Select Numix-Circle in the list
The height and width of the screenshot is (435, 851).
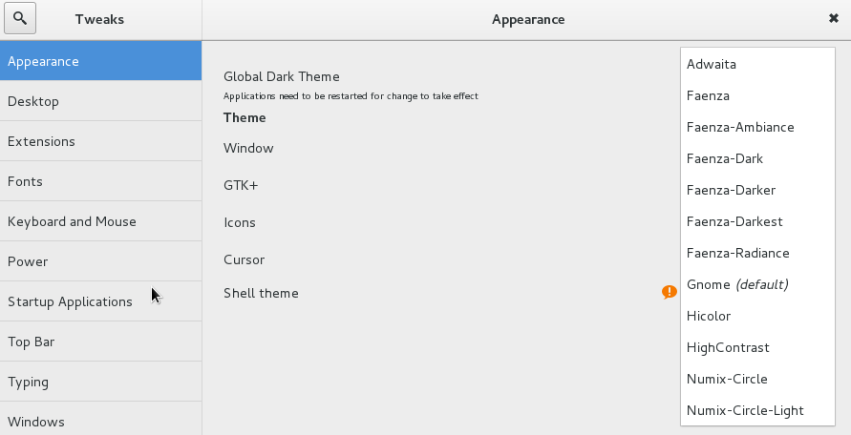[x=757, y=379]
